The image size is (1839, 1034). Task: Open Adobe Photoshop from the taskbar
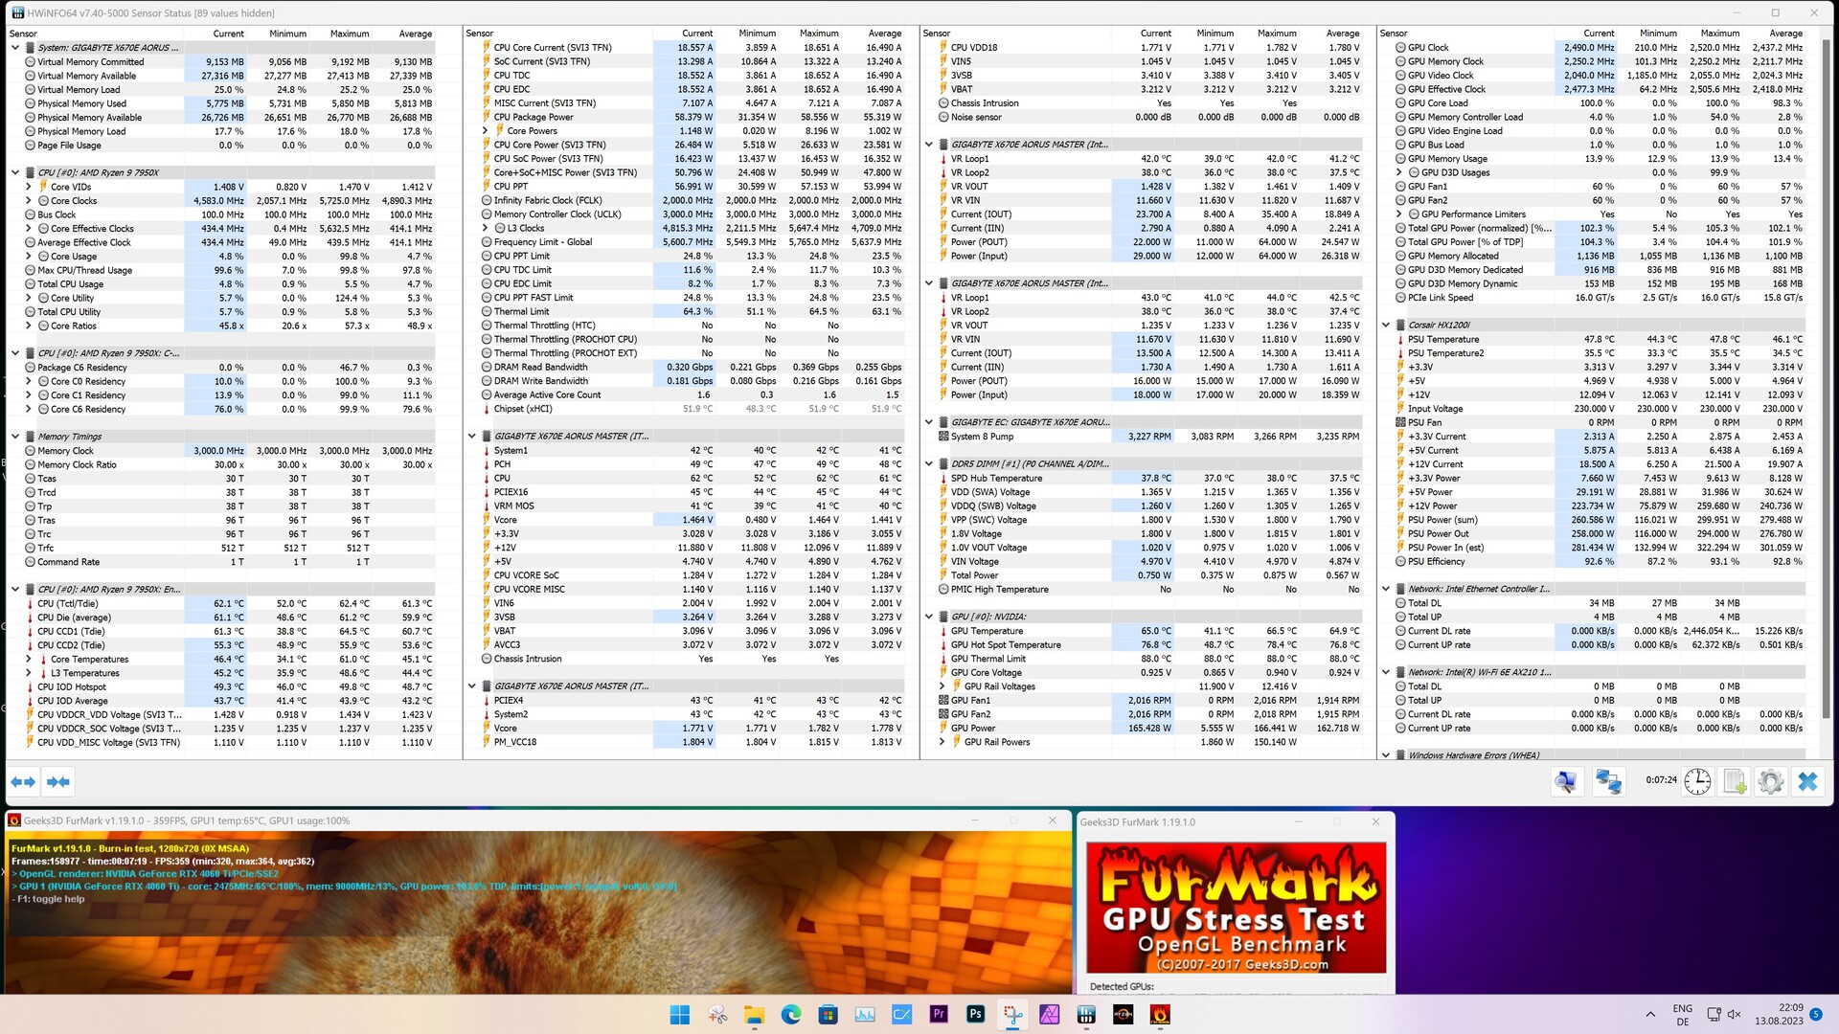pos(975,1015)
